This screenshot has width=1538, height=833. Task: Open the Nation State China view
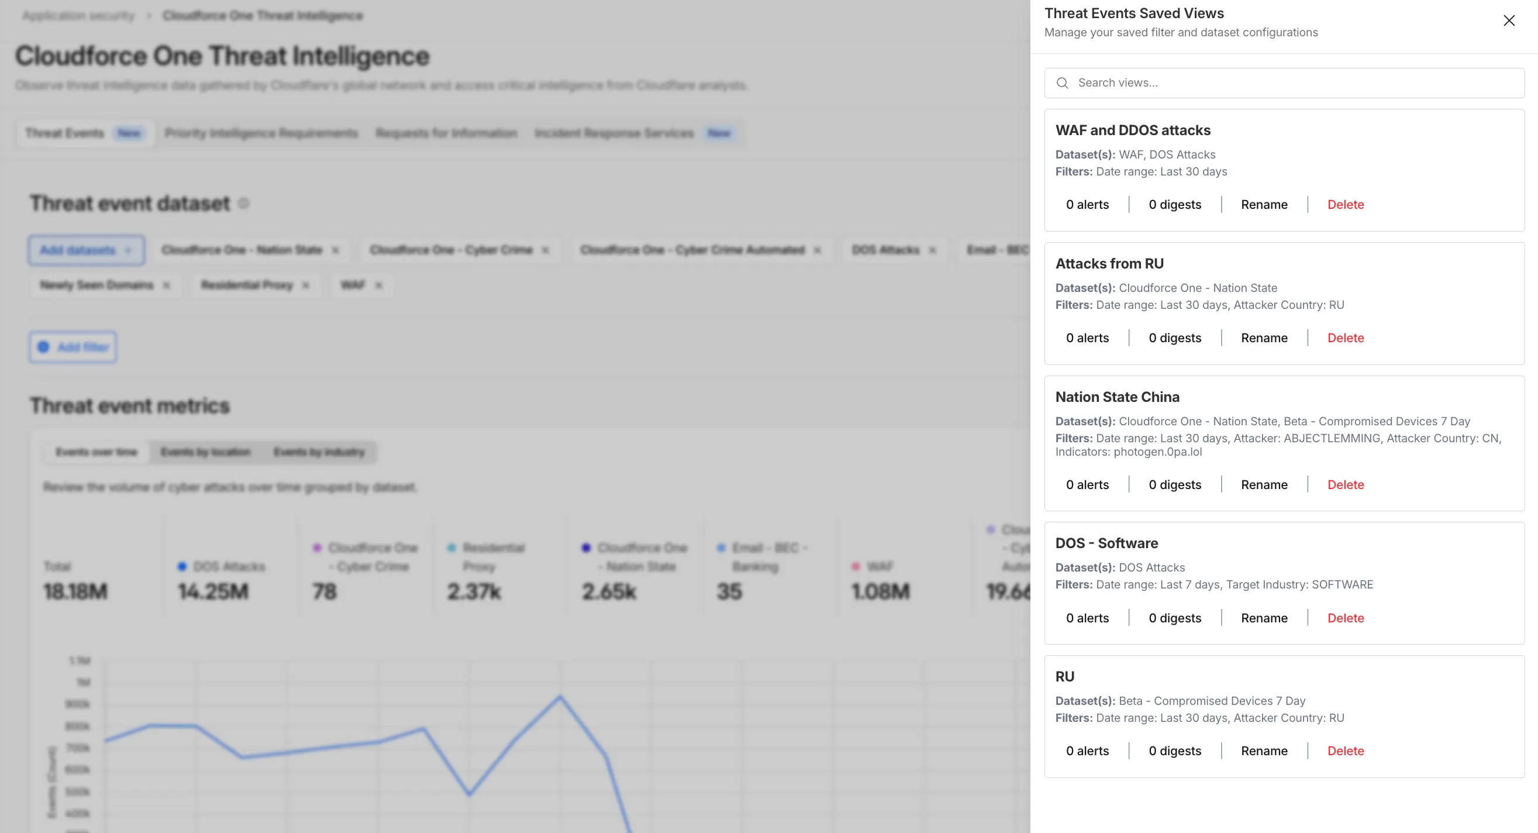(1117, 397)
